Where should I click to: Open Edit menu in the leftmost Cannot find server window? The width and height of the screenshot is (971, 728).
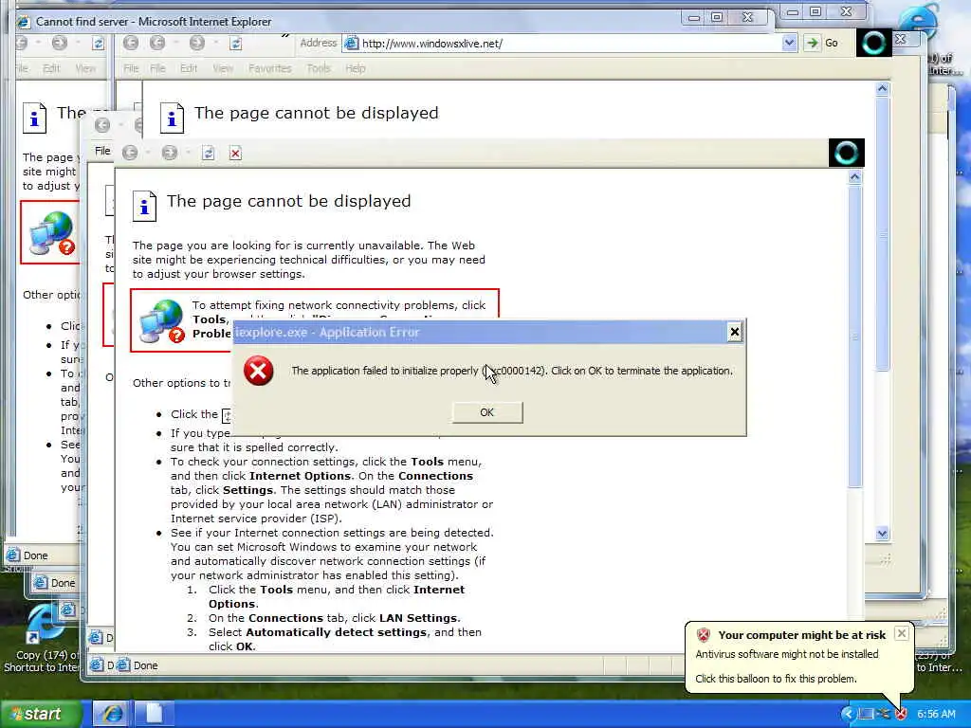point(51,68)
